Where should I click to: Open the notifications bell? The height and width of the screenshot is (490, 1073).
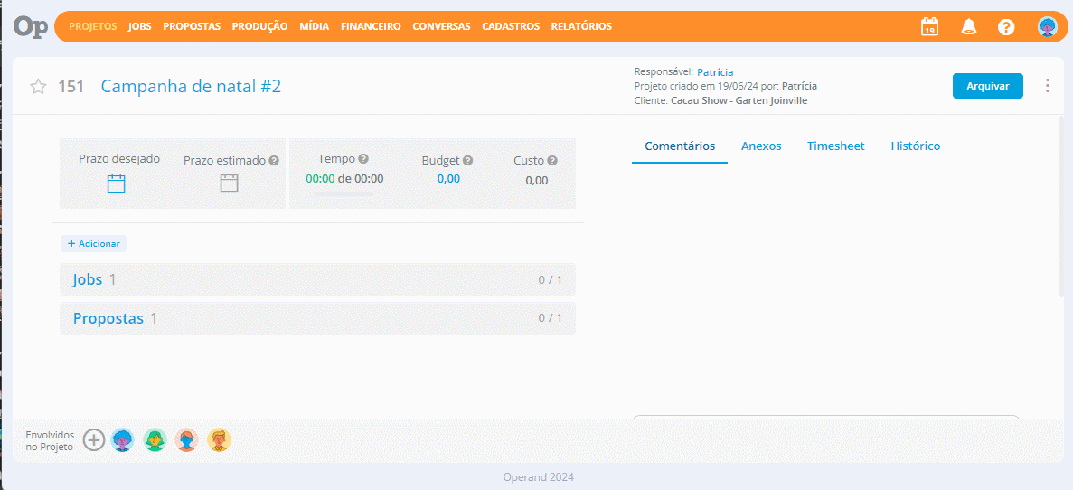click(x=968, y=27)
